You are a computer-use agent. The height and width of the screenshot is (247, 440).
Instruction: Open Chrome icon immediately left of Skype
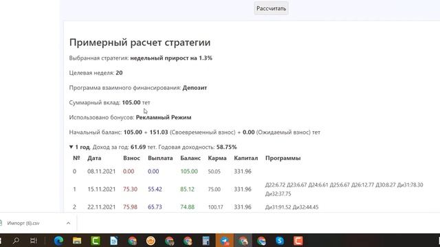tap(261, 241)
